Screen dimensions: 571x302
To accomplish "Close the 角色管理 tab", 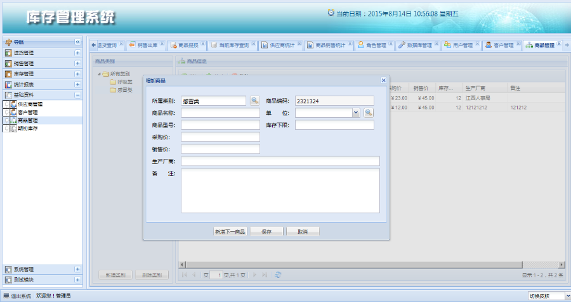I will pyautogui.click(x=391, y=44).
